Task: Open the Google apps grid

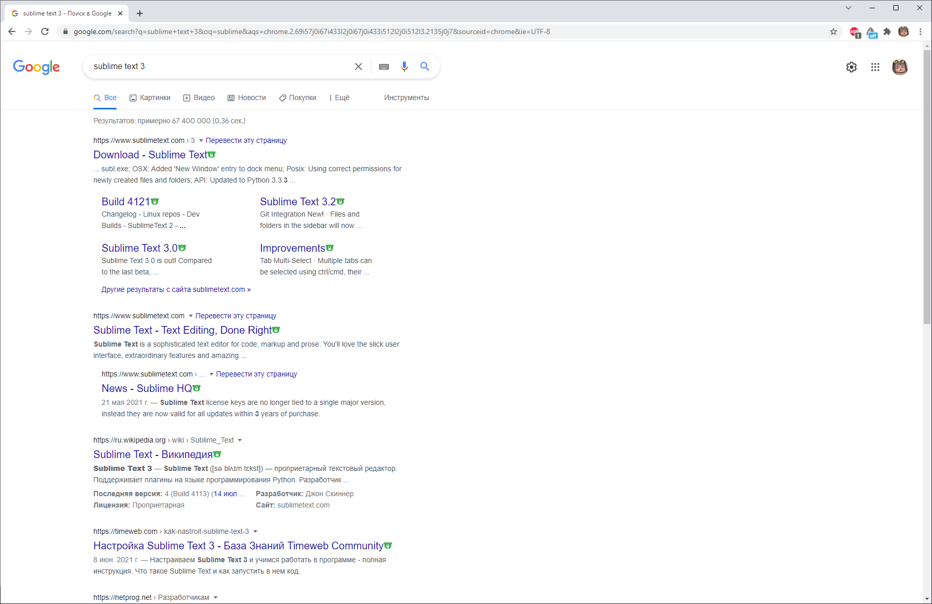Action: (875, 67)
